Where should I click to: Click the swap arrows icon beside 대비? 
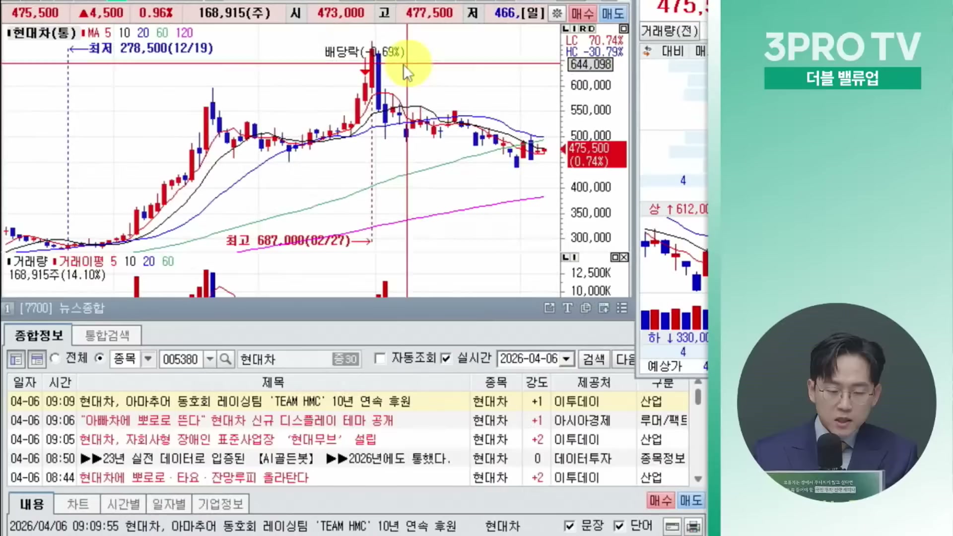(647, 51)
